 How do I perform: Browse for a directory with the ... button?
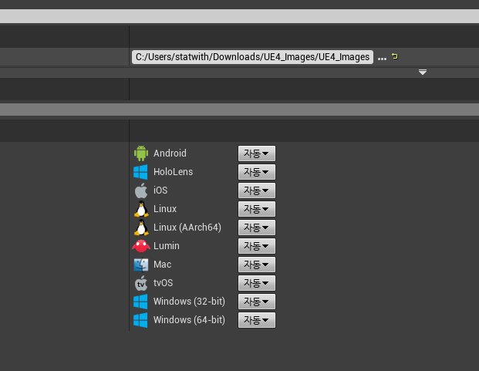(x=382, y=59)
